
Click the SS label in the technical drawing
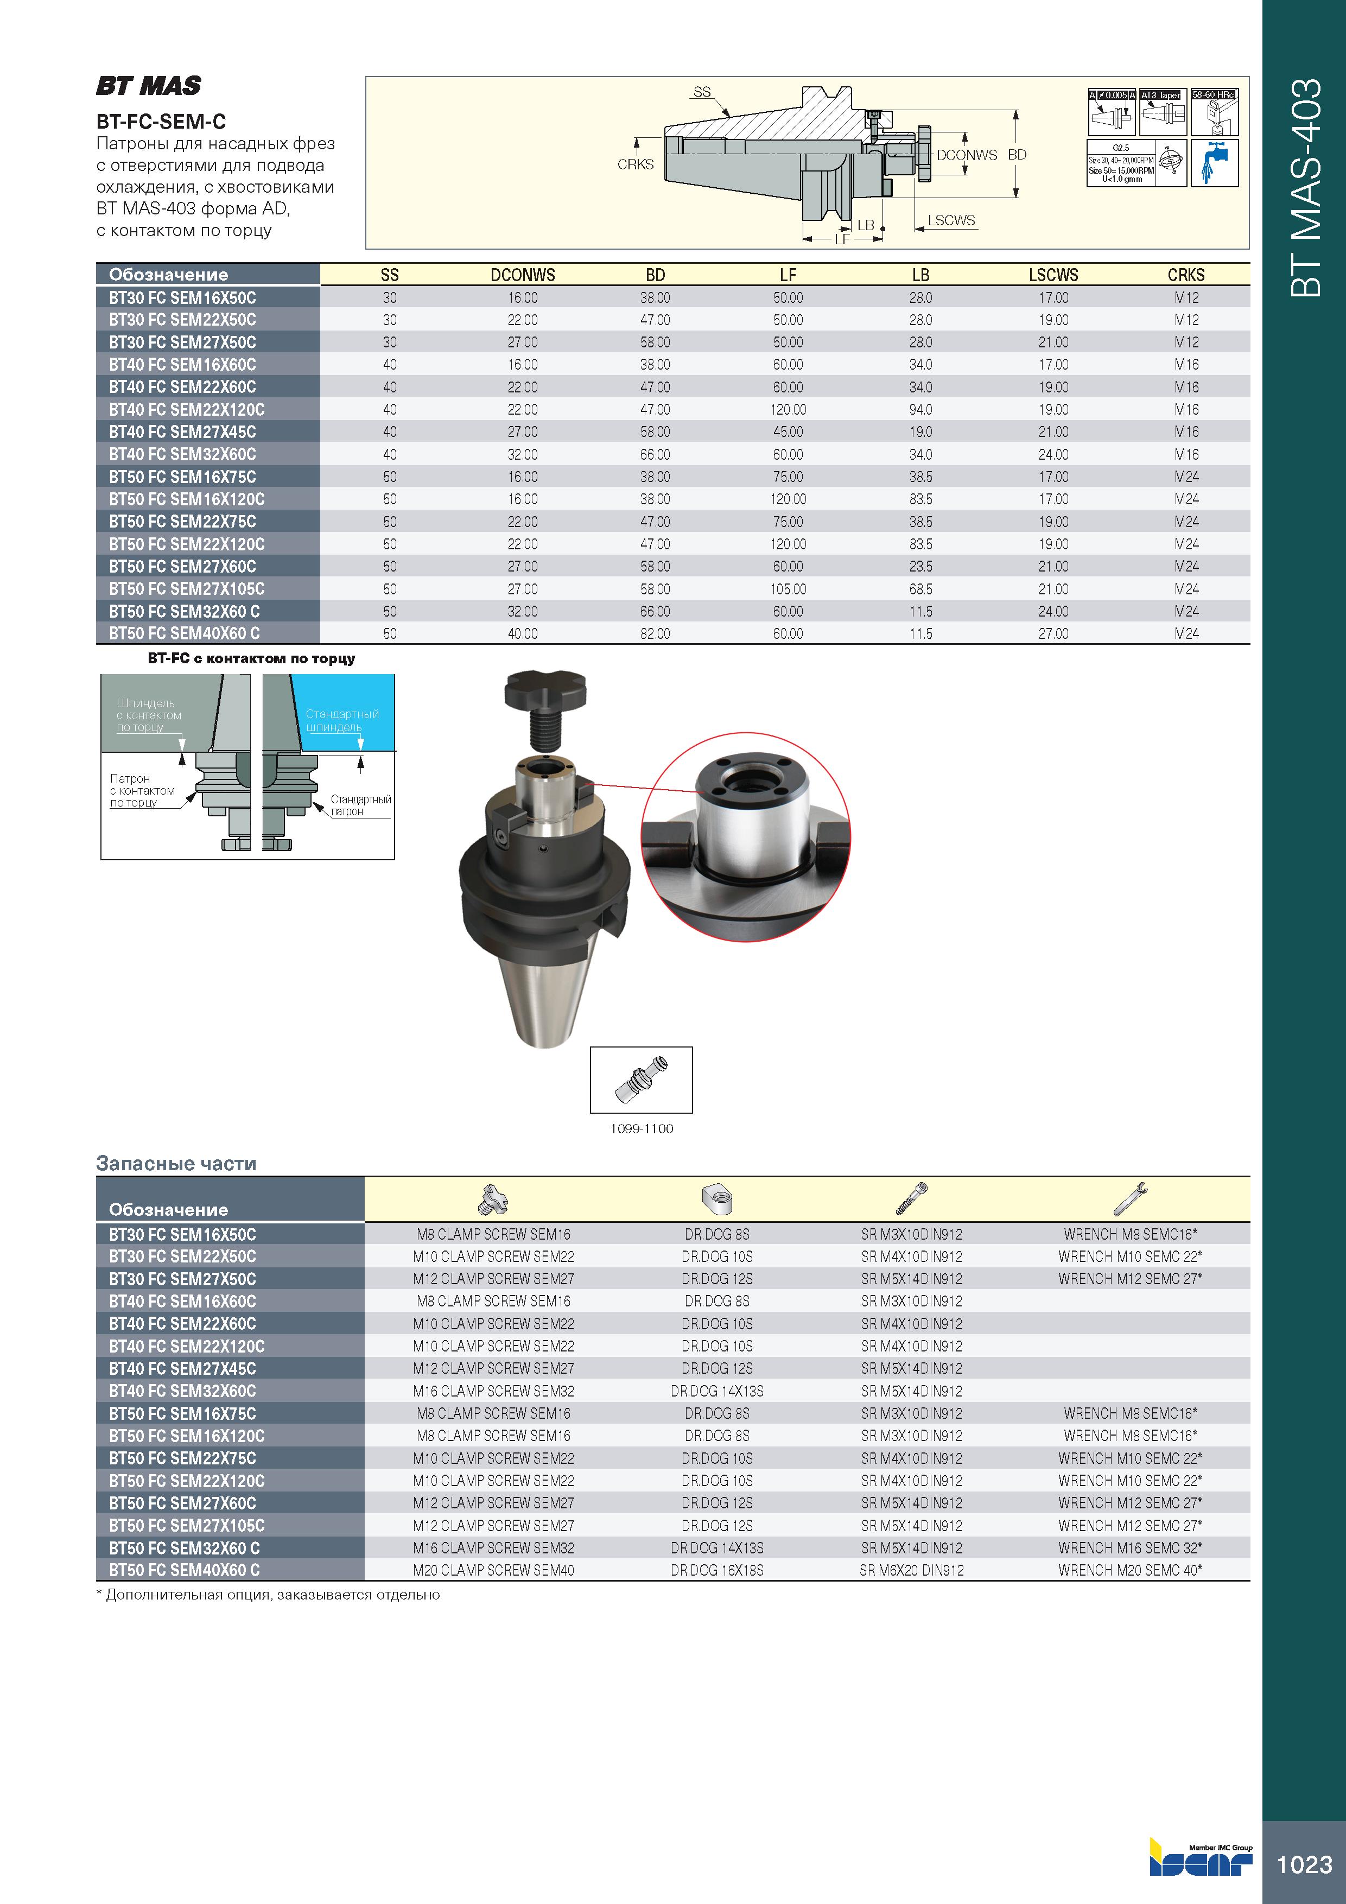click(x=702, y=92)
